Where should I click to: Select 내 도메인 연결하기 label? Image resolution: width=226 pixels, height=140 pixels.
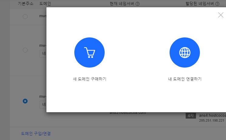click(185, 79)
